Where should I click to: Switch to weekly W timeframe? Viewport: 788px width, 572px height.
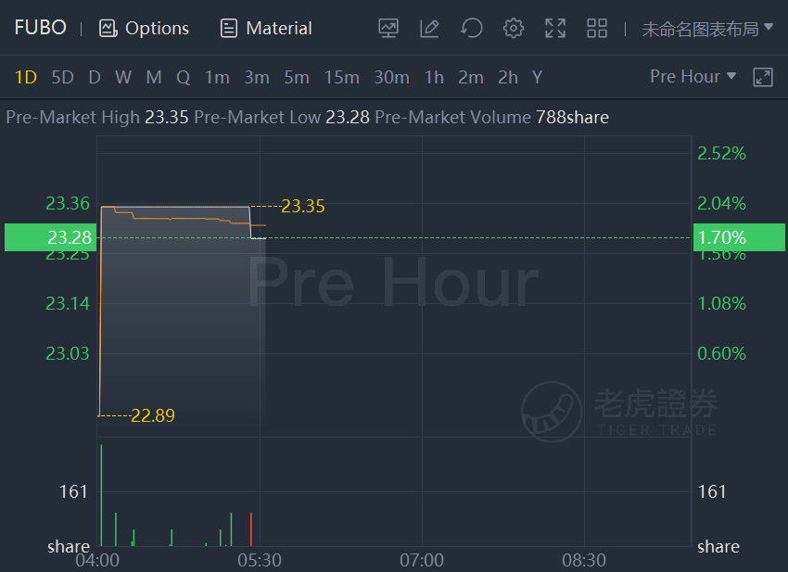(123, 77)
